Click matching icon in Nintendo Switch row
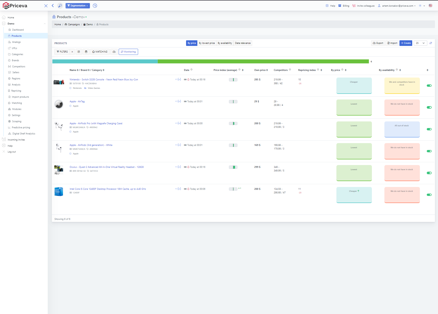The image size is (438, 314). [178, 80]
